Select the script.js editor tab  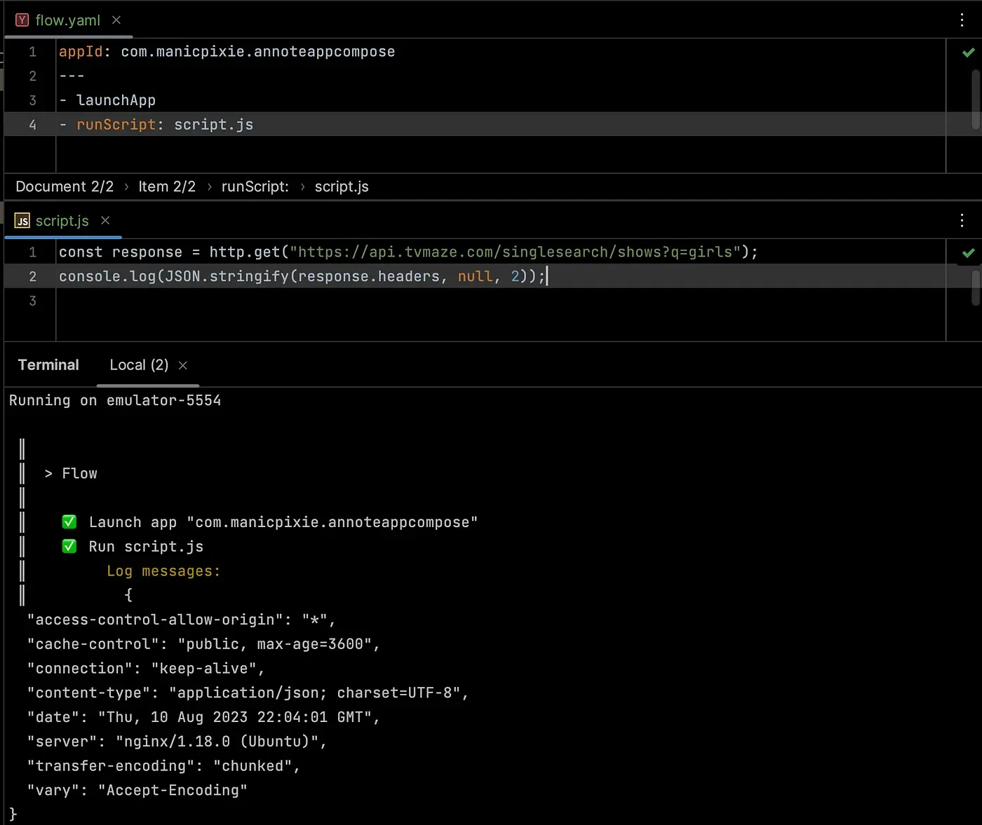(62, 221)
